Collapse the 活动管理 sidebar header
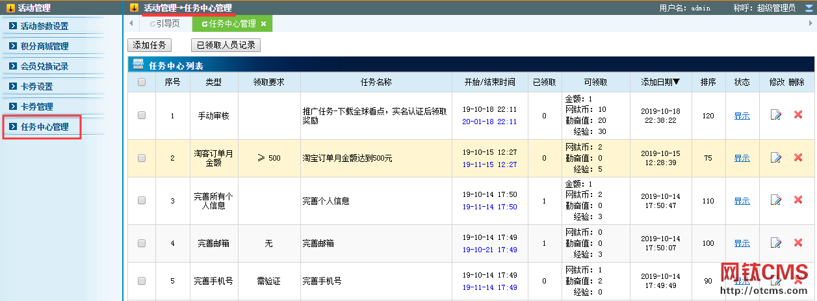 click(x=10, y=8)
